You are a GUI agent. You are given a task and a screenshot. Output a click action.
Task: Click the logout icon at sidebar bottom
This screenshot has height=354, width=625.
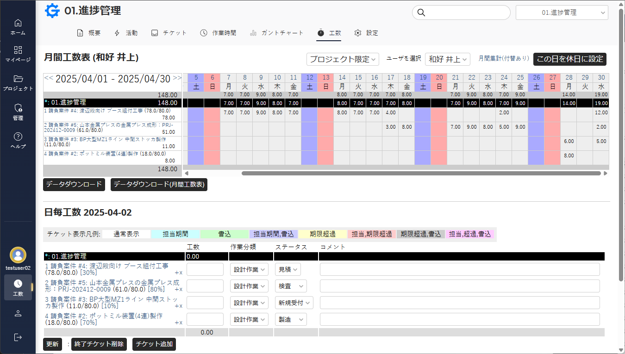[x=18, y=337]
